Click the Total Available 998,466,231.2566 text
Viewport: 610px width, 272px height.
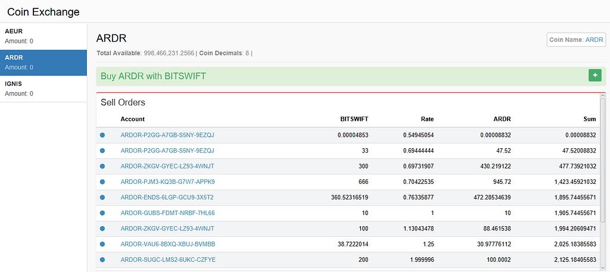pos(145,53)
